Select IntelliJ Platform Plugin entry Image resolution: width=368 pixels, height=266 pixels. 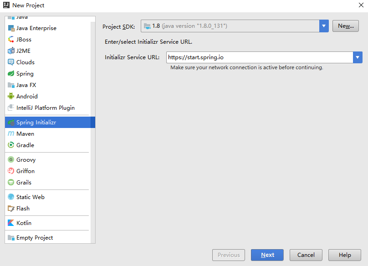(x=48, y=108)
